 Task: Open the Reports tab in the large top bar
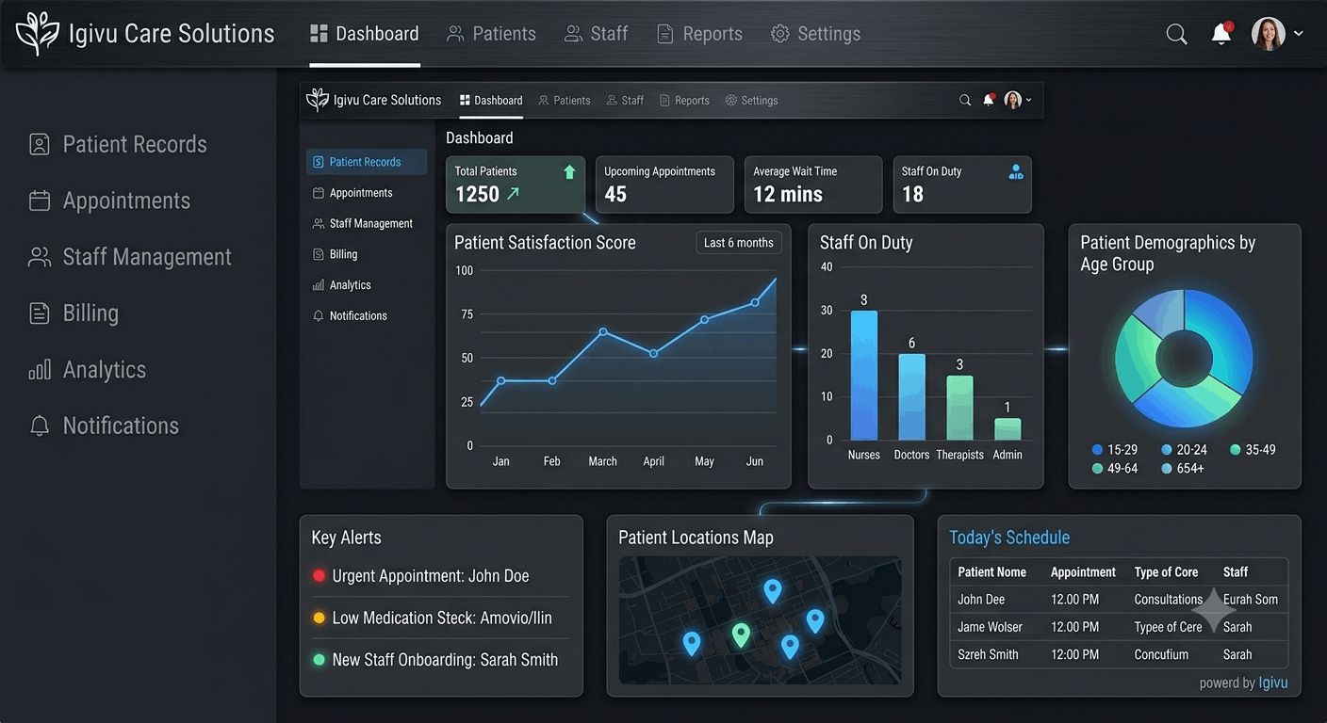pos(700,34)
